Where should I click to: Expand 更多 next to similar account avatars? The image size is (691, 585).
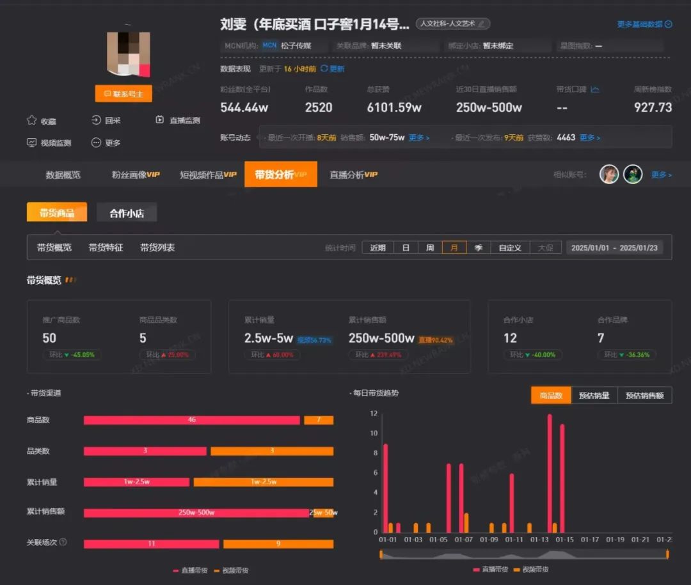click(661, 175)
